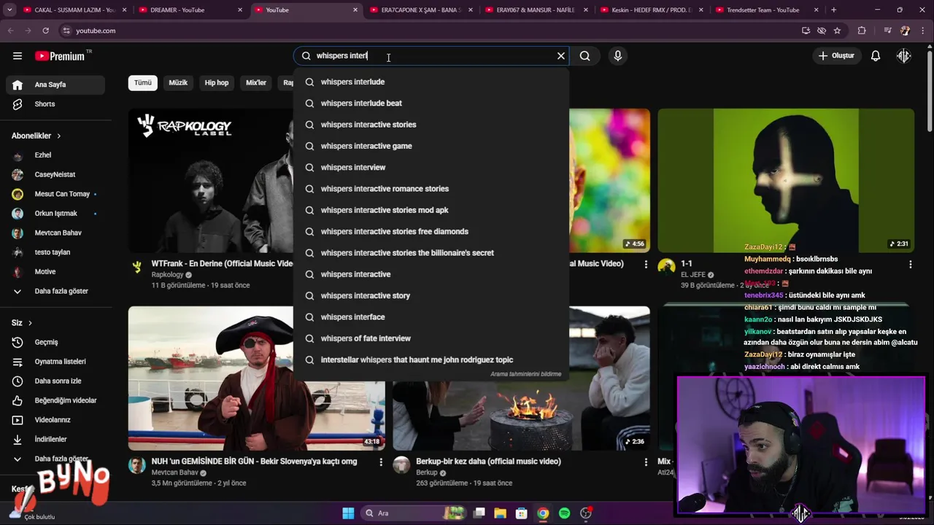Open Daha sonra izle list
The height and width of the screenshot is (525, 934).
55,381
